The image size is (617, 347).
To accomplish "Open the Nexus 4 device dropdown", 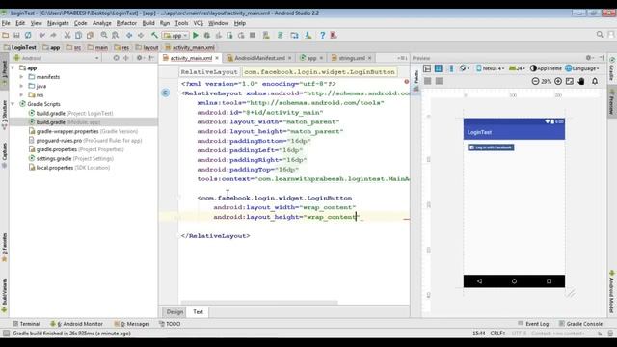I will coord(491,68).
